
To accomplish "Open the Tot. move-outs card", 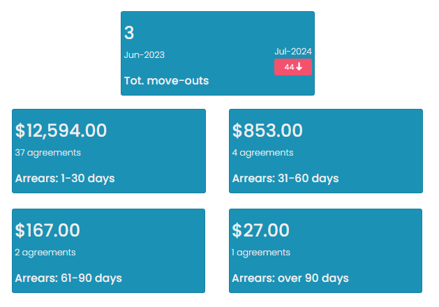I will [x=218, y=54].
